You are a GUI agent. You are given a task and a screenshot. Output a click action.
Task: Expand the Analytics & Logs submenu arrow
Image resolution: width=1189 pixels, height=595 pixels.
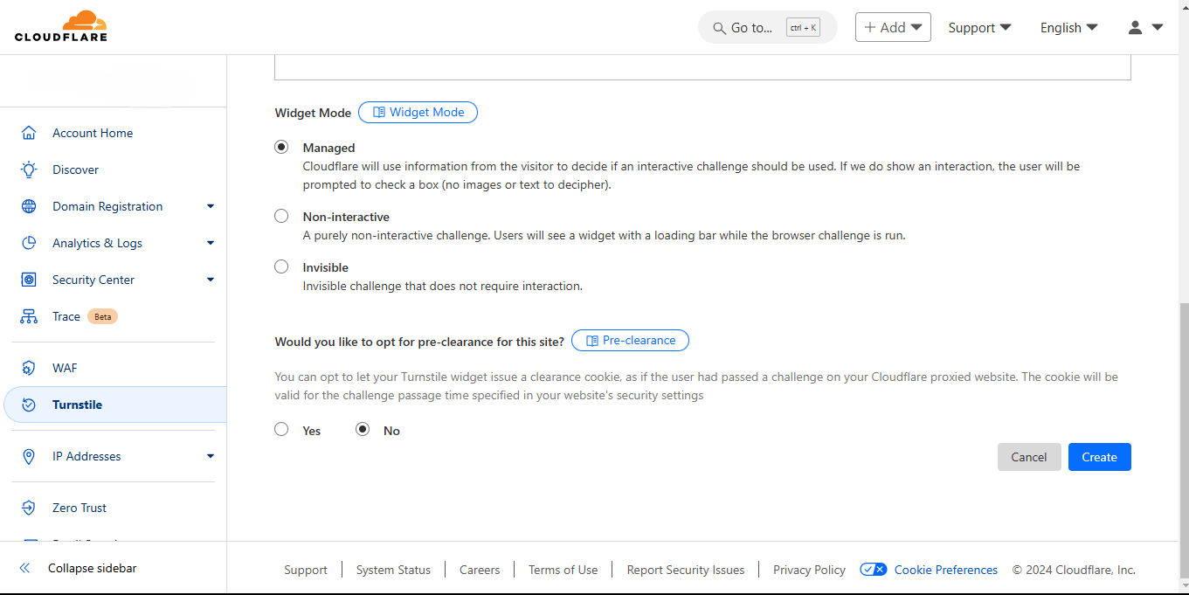(210, 243)
